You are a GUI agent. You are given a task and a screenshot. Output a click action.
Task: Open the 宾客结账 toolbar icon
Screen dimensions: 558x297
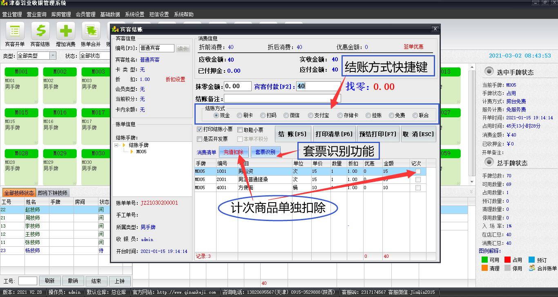(x=40, y=32)
